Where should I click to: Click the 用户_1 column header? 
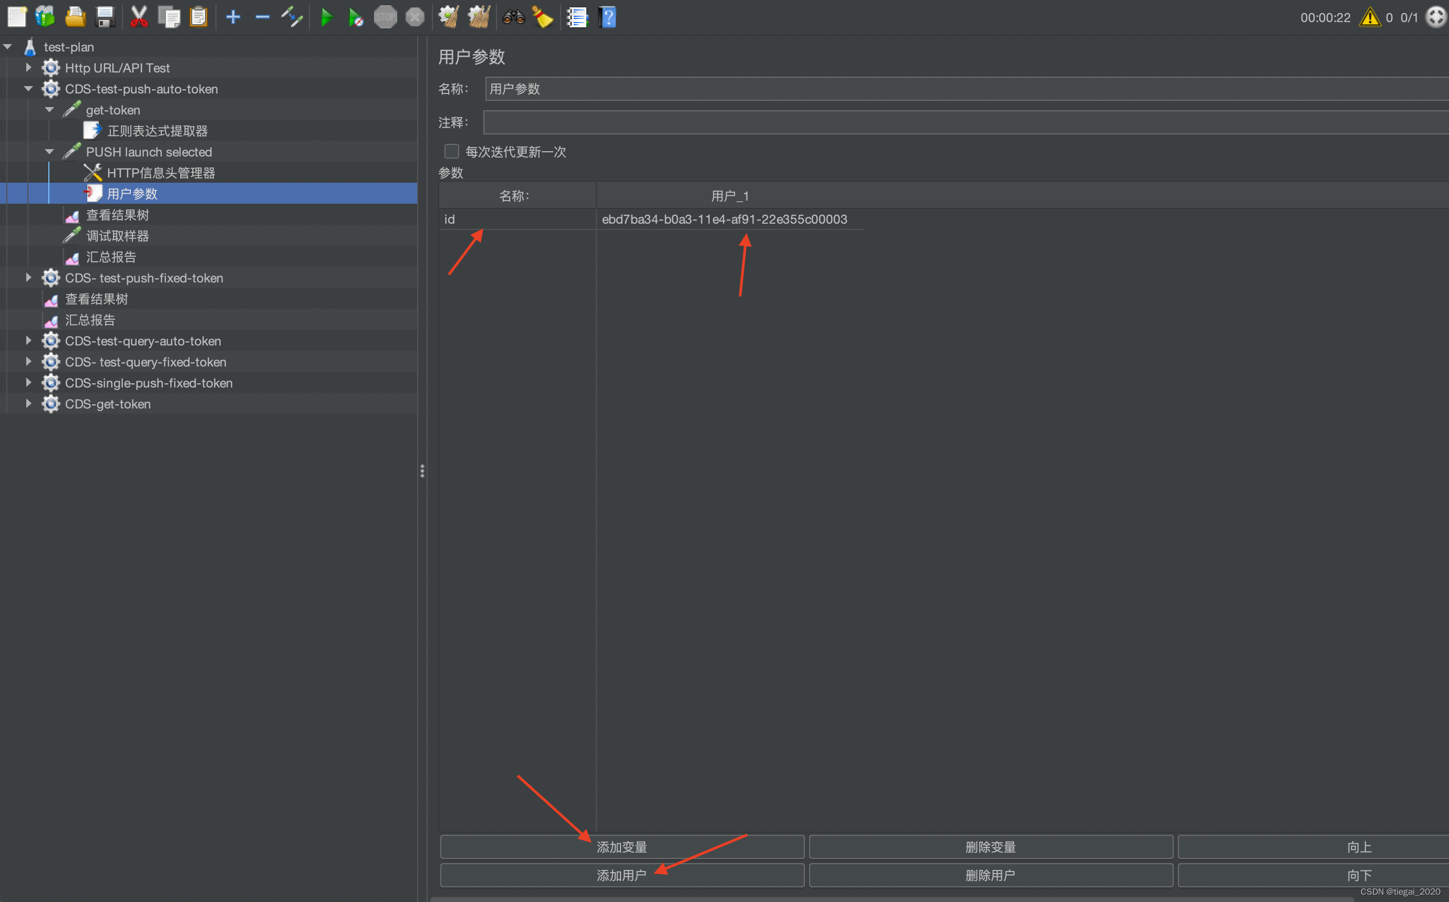730,196
